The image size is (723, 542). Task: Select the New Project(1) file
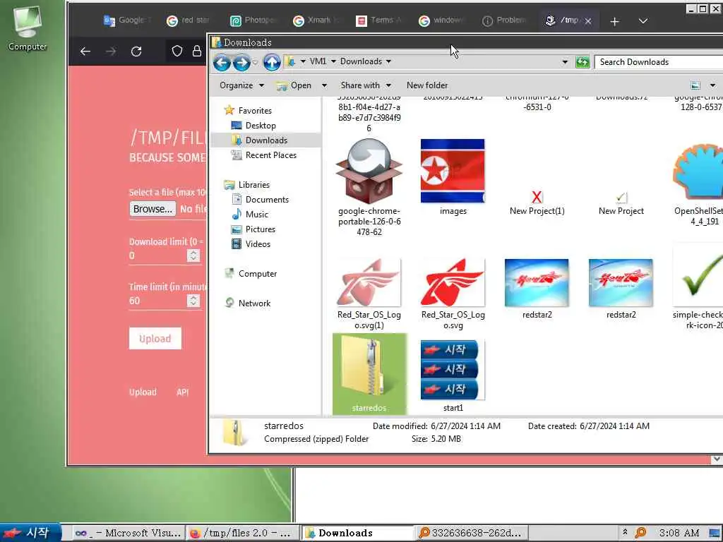pyautogui.click(x=537, y=203)
